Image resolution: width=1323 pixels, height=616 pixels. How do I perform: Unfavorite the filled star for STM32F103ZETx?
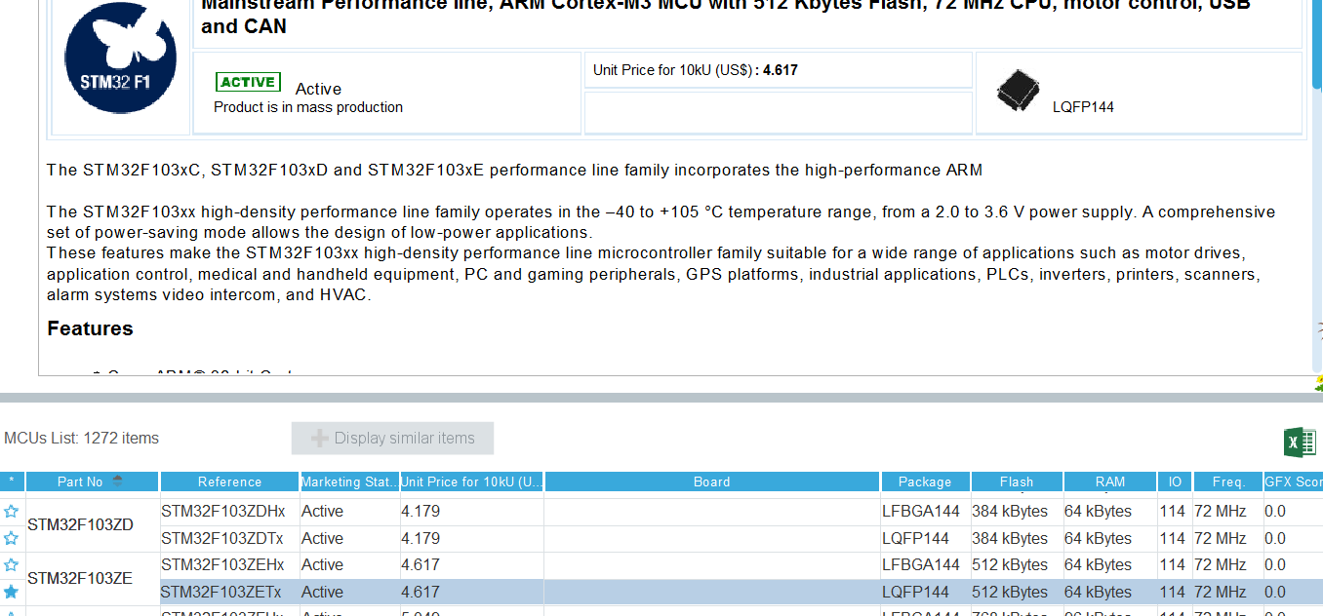coord(11,592)
